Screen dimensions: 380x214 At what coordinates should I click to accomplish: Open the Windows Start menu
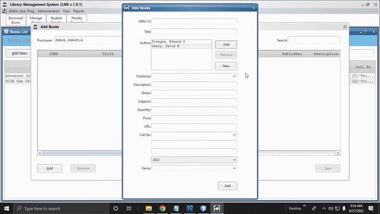coord(7,209)
